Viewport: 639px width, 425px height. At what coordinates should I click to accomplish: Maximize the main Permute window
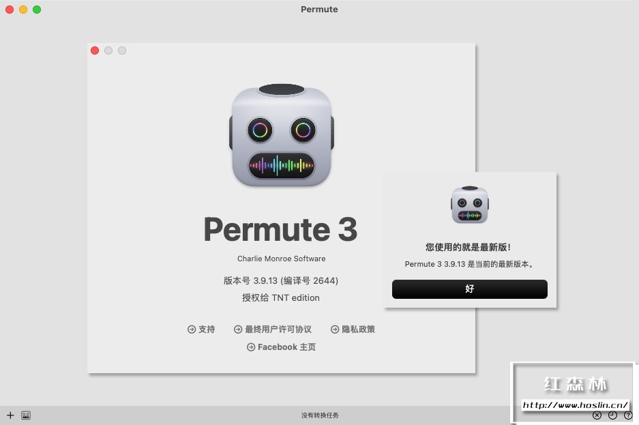37,10
